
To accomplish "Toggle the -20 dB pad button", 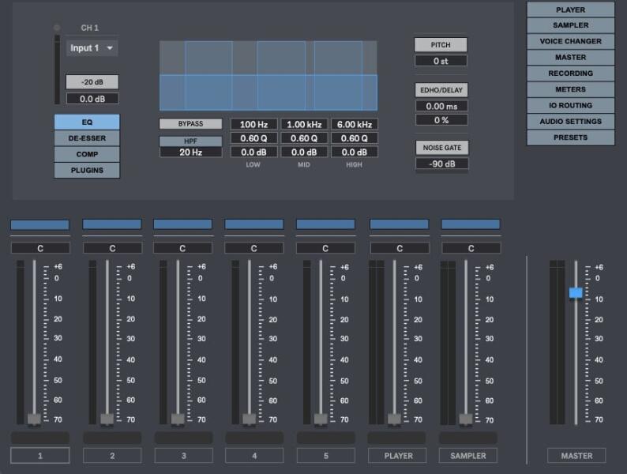I will [x=92, y=82].
